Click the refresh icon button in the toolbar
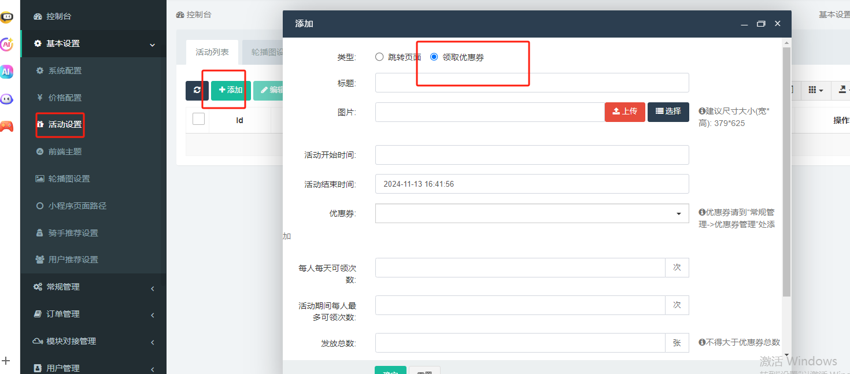 [197, 90]
